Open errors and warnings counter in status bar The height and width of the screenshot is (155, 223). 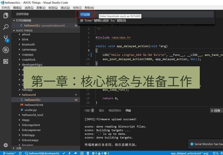coord(100,153)
